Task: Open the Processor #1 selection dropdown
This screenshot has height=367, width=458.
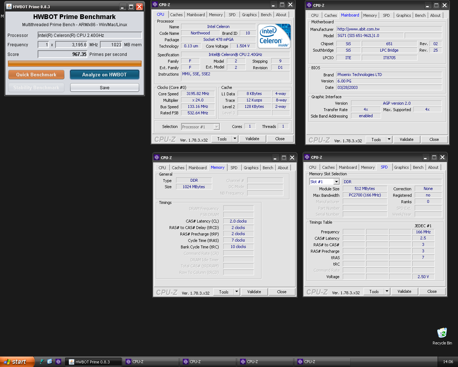Action: (216, 127)
